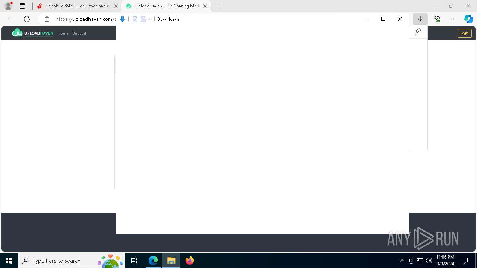The height and width of the screenshot is (268, 477).
Task: Open the Copilot sidebar icon
Action: coord(468,19)
